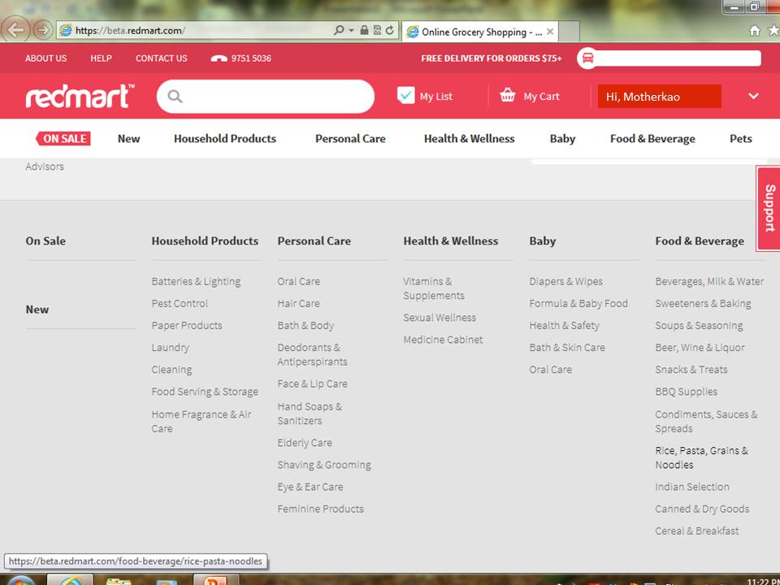
Task: Click the Advisors link
Action: click(x=45, y=167)
